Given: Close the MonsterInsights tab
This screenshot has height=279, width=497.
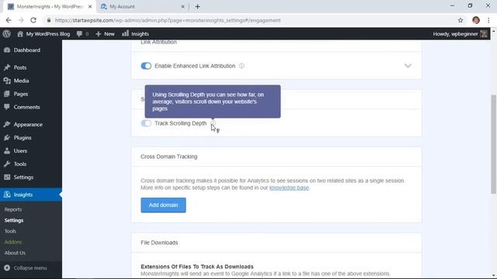Looking at the screenshot, I should pyautogui.click(x=90, y=7).
